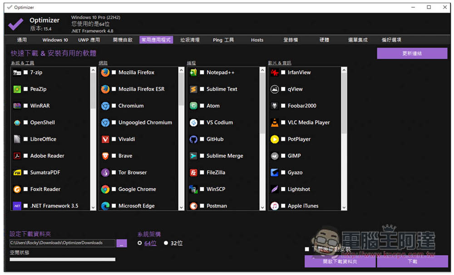The image size is (454, 275).
Task: Click the Google Chrome icon
Action: [105, 189]
